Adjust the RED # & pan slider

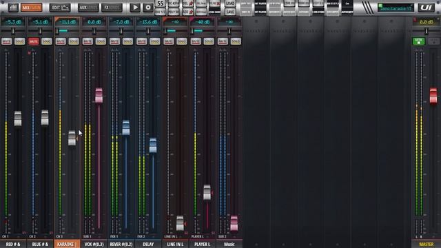13,30
